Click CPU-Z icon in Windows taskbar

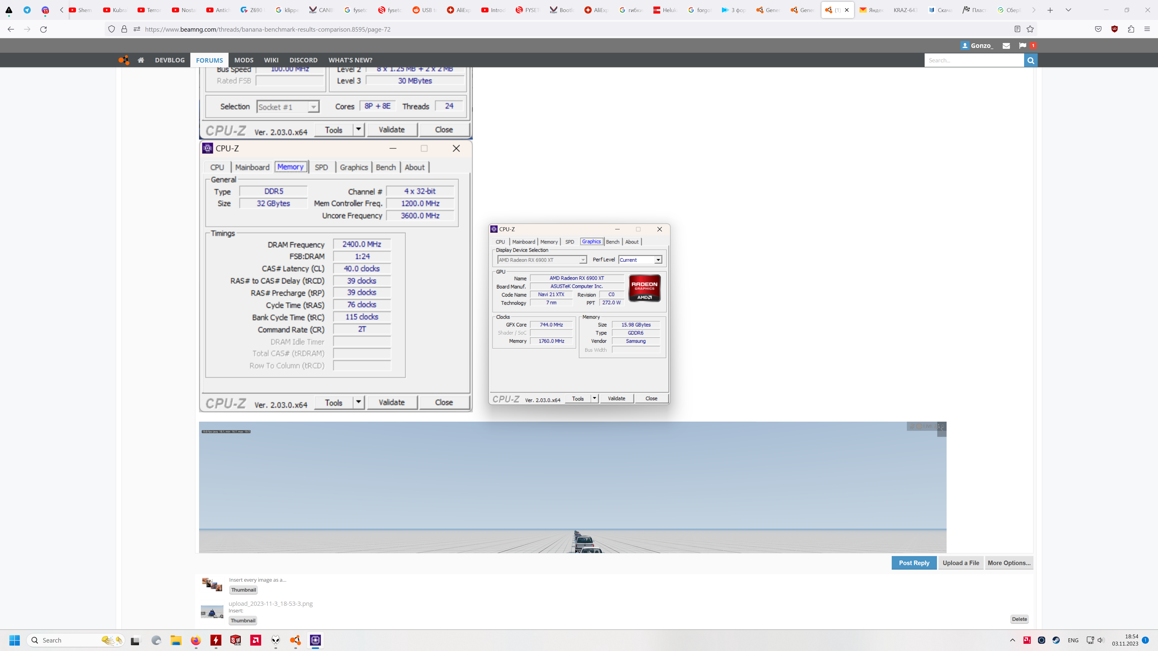coord(315,640)
